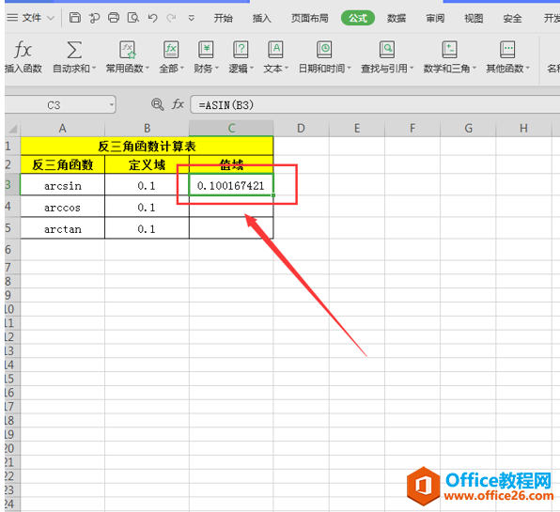Open the 数学和三角 functions icon
560x512 pixels.
[x=449, y=49]
